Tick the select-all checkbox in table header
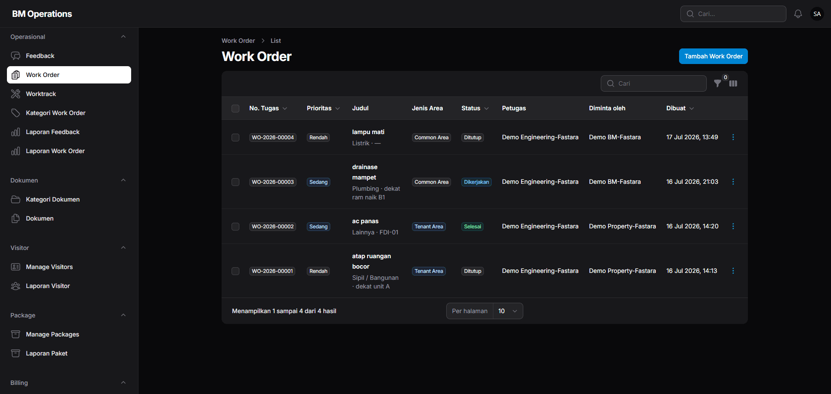 (235, 109)
